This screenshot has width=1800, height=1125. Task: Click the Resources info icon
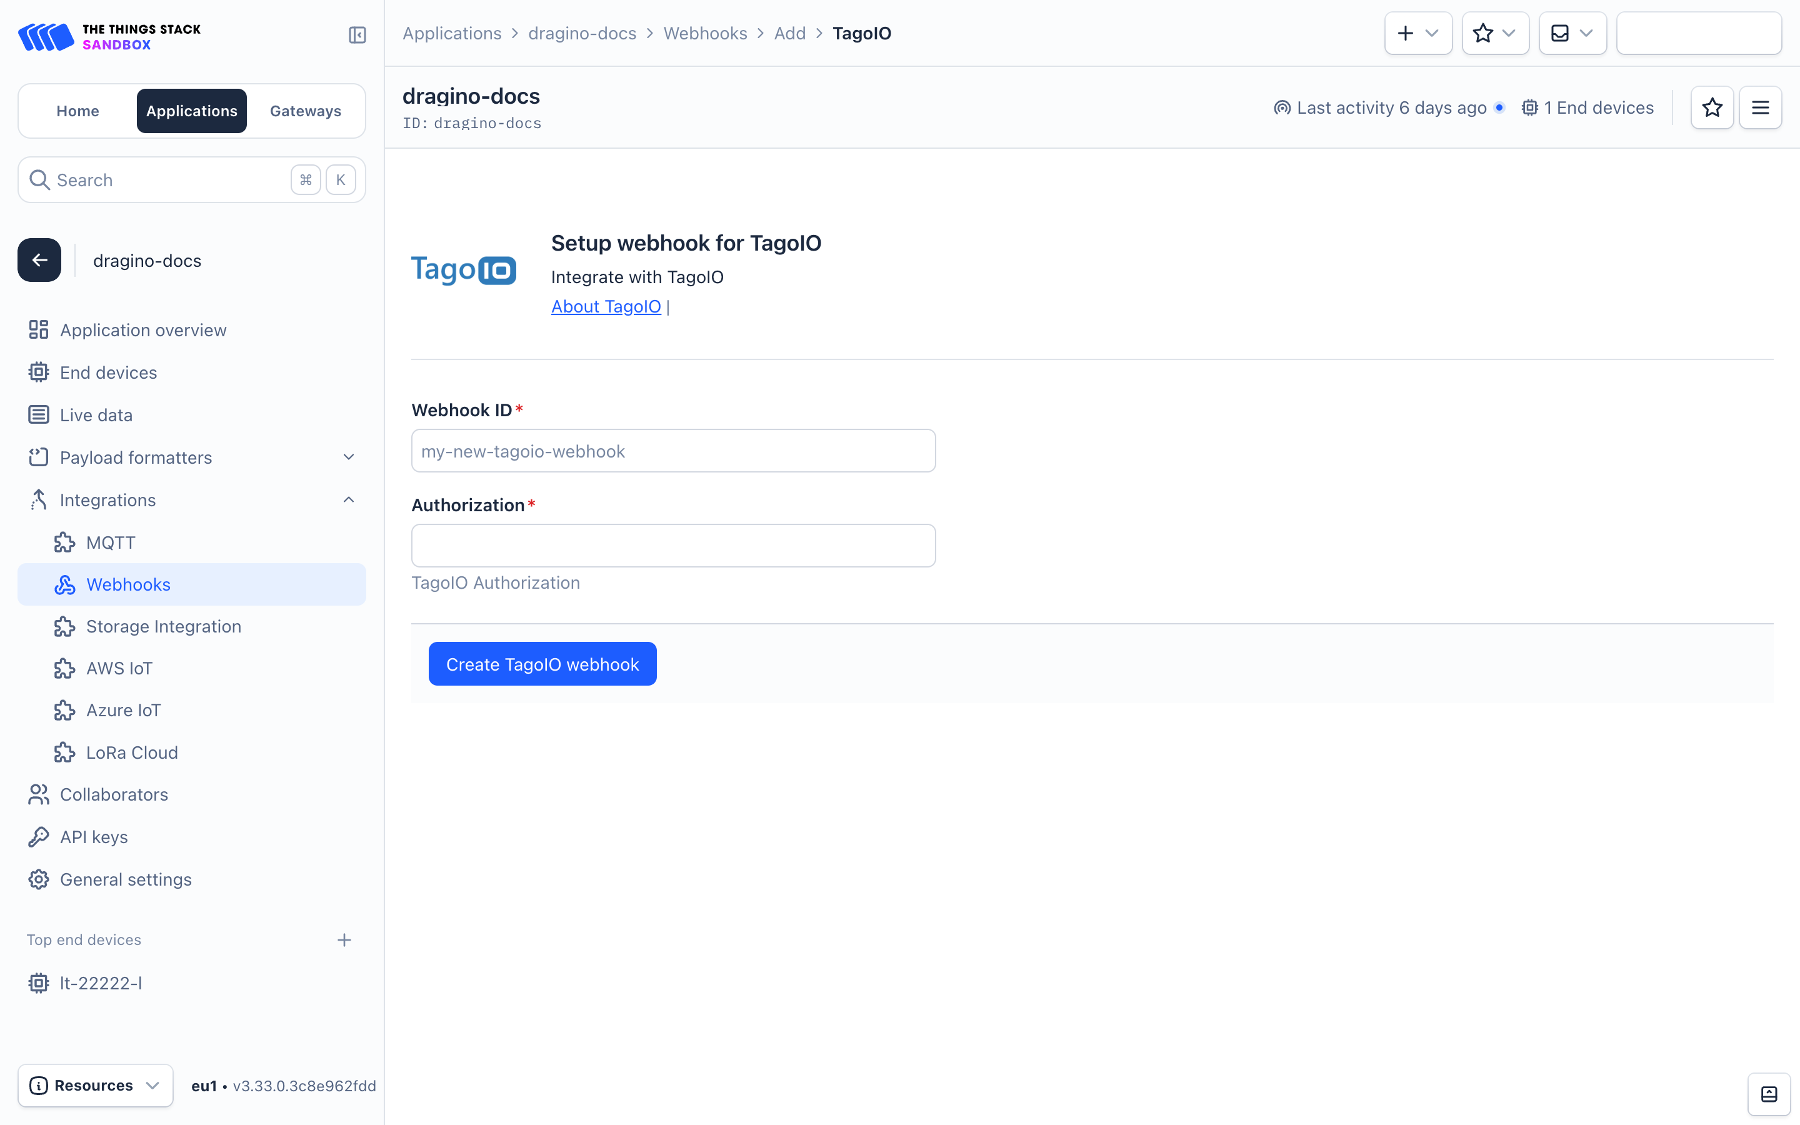coord(39,1086)
